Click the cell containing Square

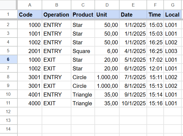[x=83, y=51]
